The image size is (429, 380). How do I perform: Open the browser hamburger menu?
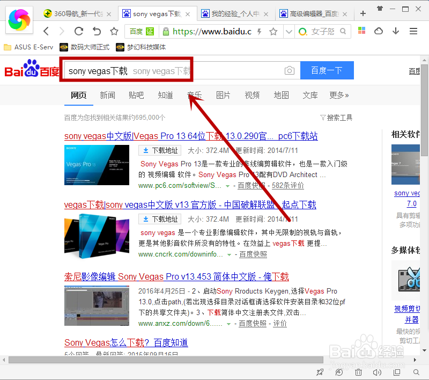tap(413, 31)
